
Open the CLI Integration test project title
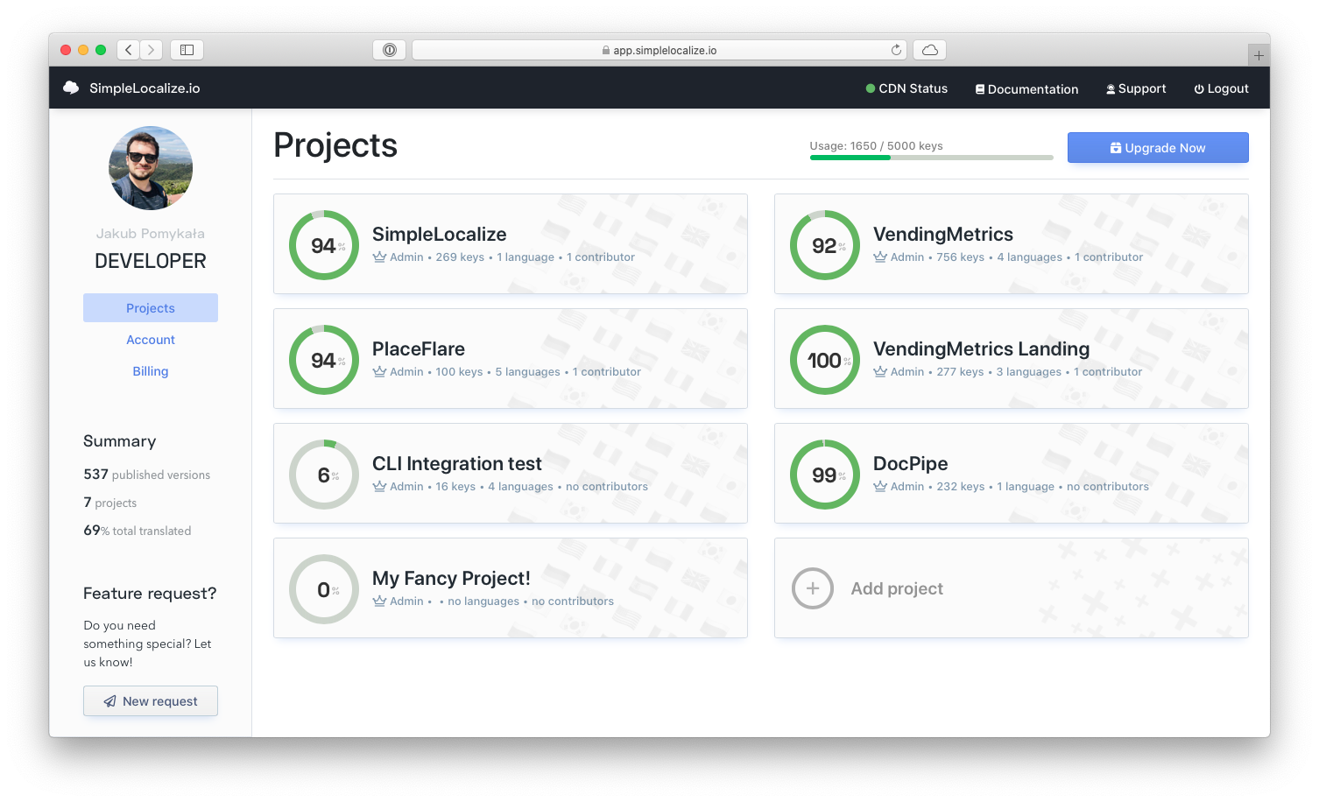click(x=457, y=463)
